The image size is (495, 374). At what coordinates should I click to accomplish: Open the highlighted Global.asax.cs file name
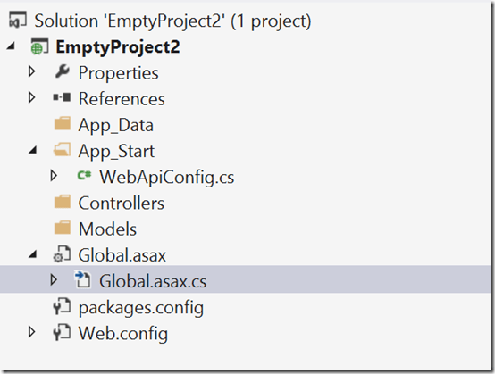pyautogui.click(x=153, y=281)
